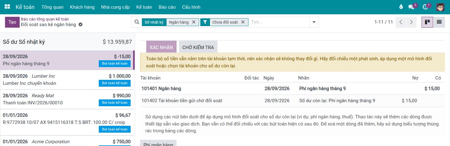The height and width of the screenshot is (146, 450).
Task: Click Bút toán kế toán for the $ 96,67 line
Action: click(115, 129)
